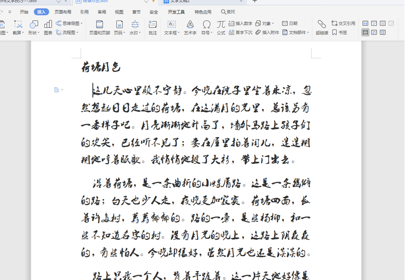Viewport: 405px width, 280px height.
Task: Insert a drop-down form field control
Action: [383, 23]
